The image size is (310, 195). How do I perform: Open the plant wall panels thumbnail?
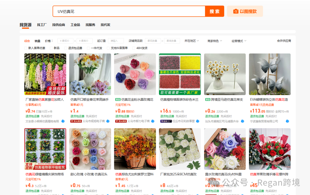point(180,74)
